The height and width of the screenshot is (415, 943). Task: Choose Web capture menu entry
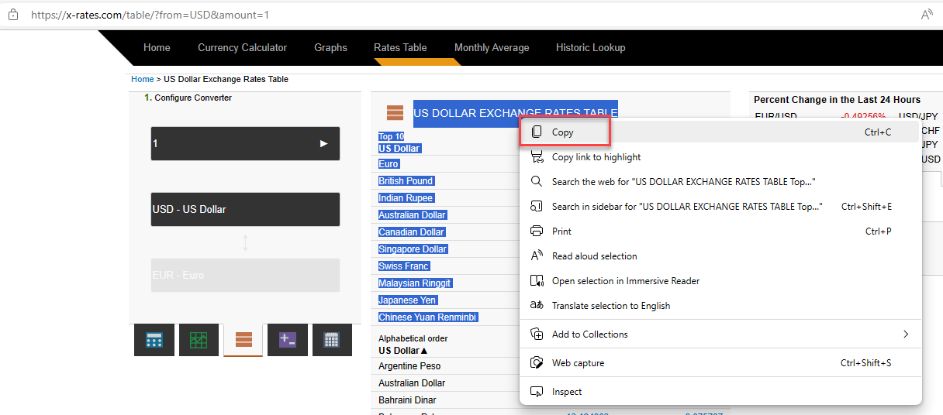(x=720, y=363)
